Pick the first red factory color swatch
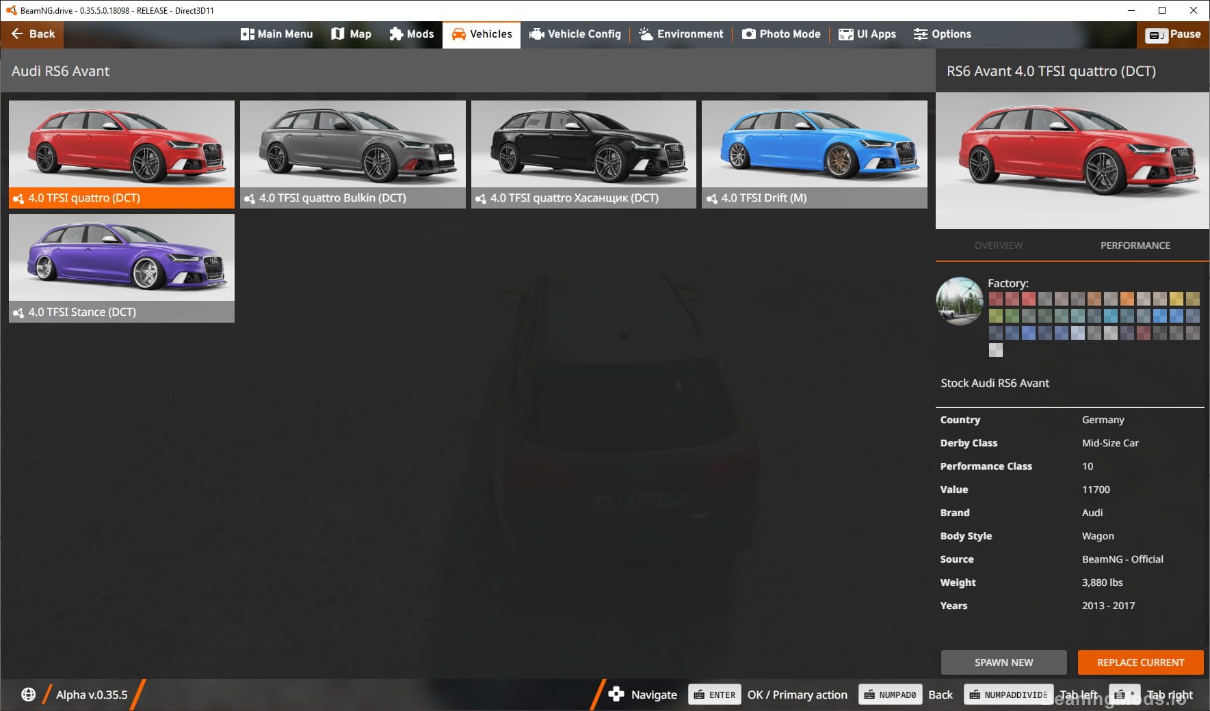 click(x=996, y=299)
